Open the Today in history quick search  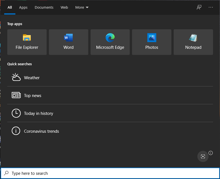tap(110, 113)
